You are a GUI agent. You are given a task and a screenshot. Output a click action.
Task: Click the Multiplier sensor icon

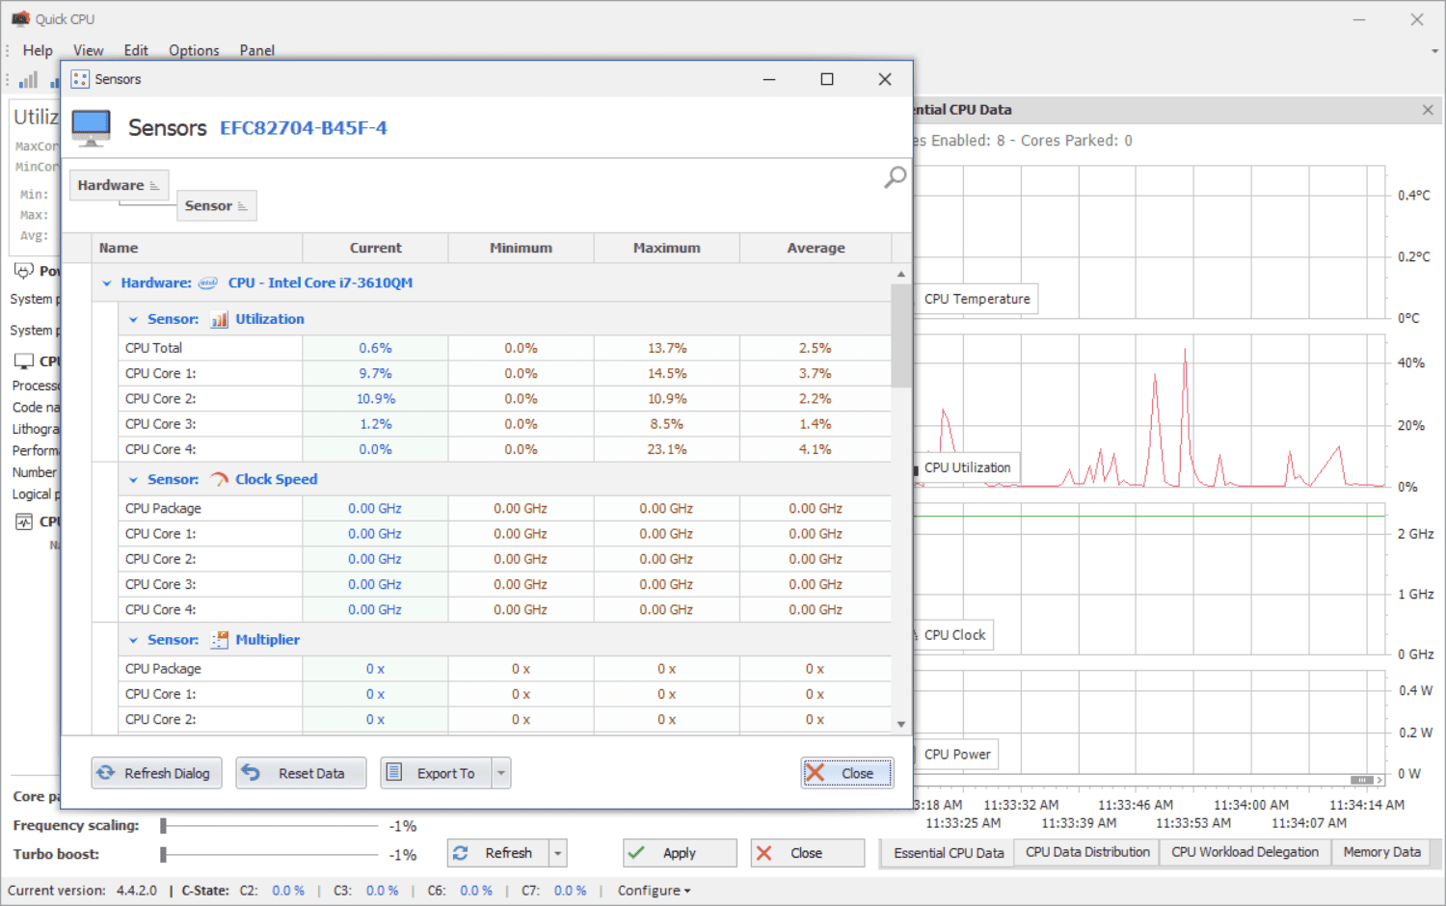pyautogui.click(x=220, y=639)
